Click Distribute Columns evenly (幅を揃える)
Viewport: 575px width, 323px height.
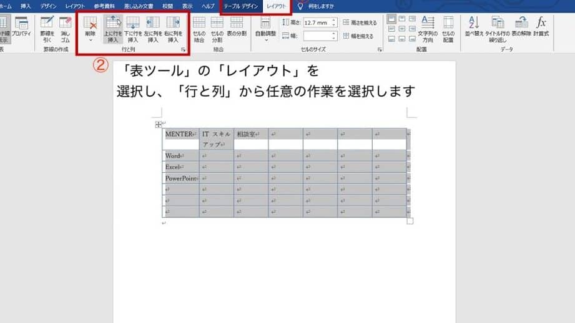[360, 36]
